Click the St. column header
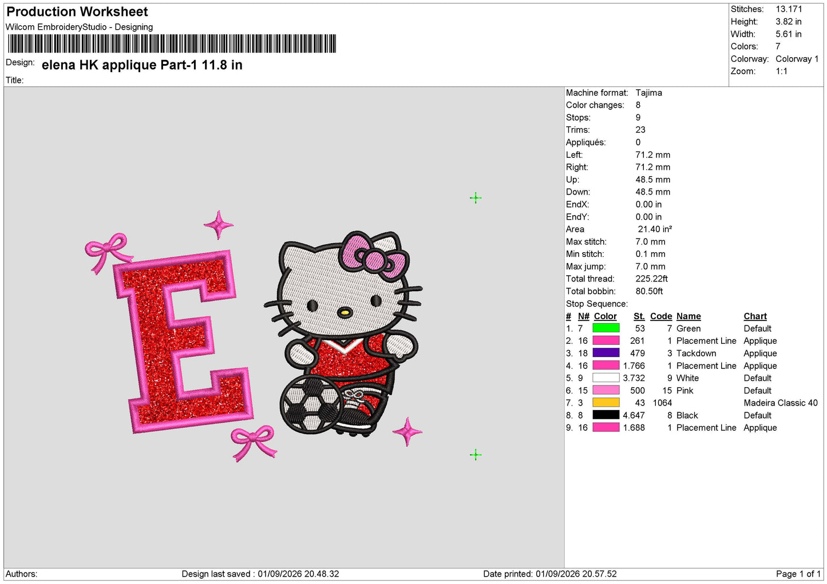 [x=639, y=316]
